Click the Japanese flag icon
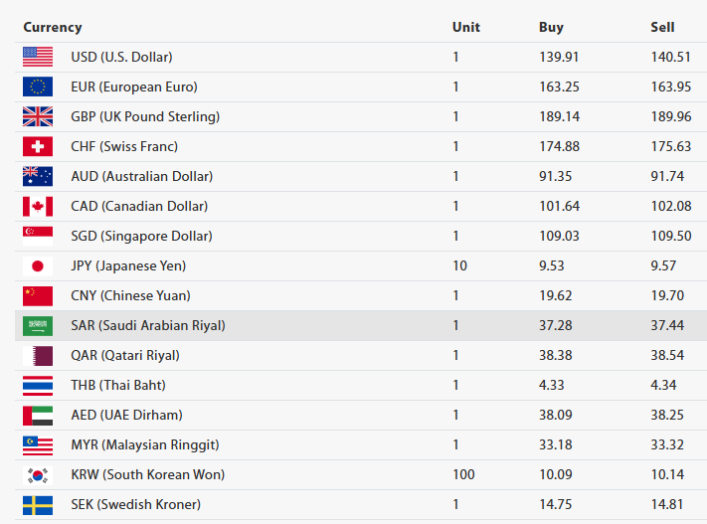The width and height of the screenshot is (707, 524). [38, 265]
